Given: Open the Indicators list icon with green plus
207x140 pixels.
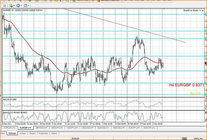Looking at the screenshot, I should pos(11,6).
